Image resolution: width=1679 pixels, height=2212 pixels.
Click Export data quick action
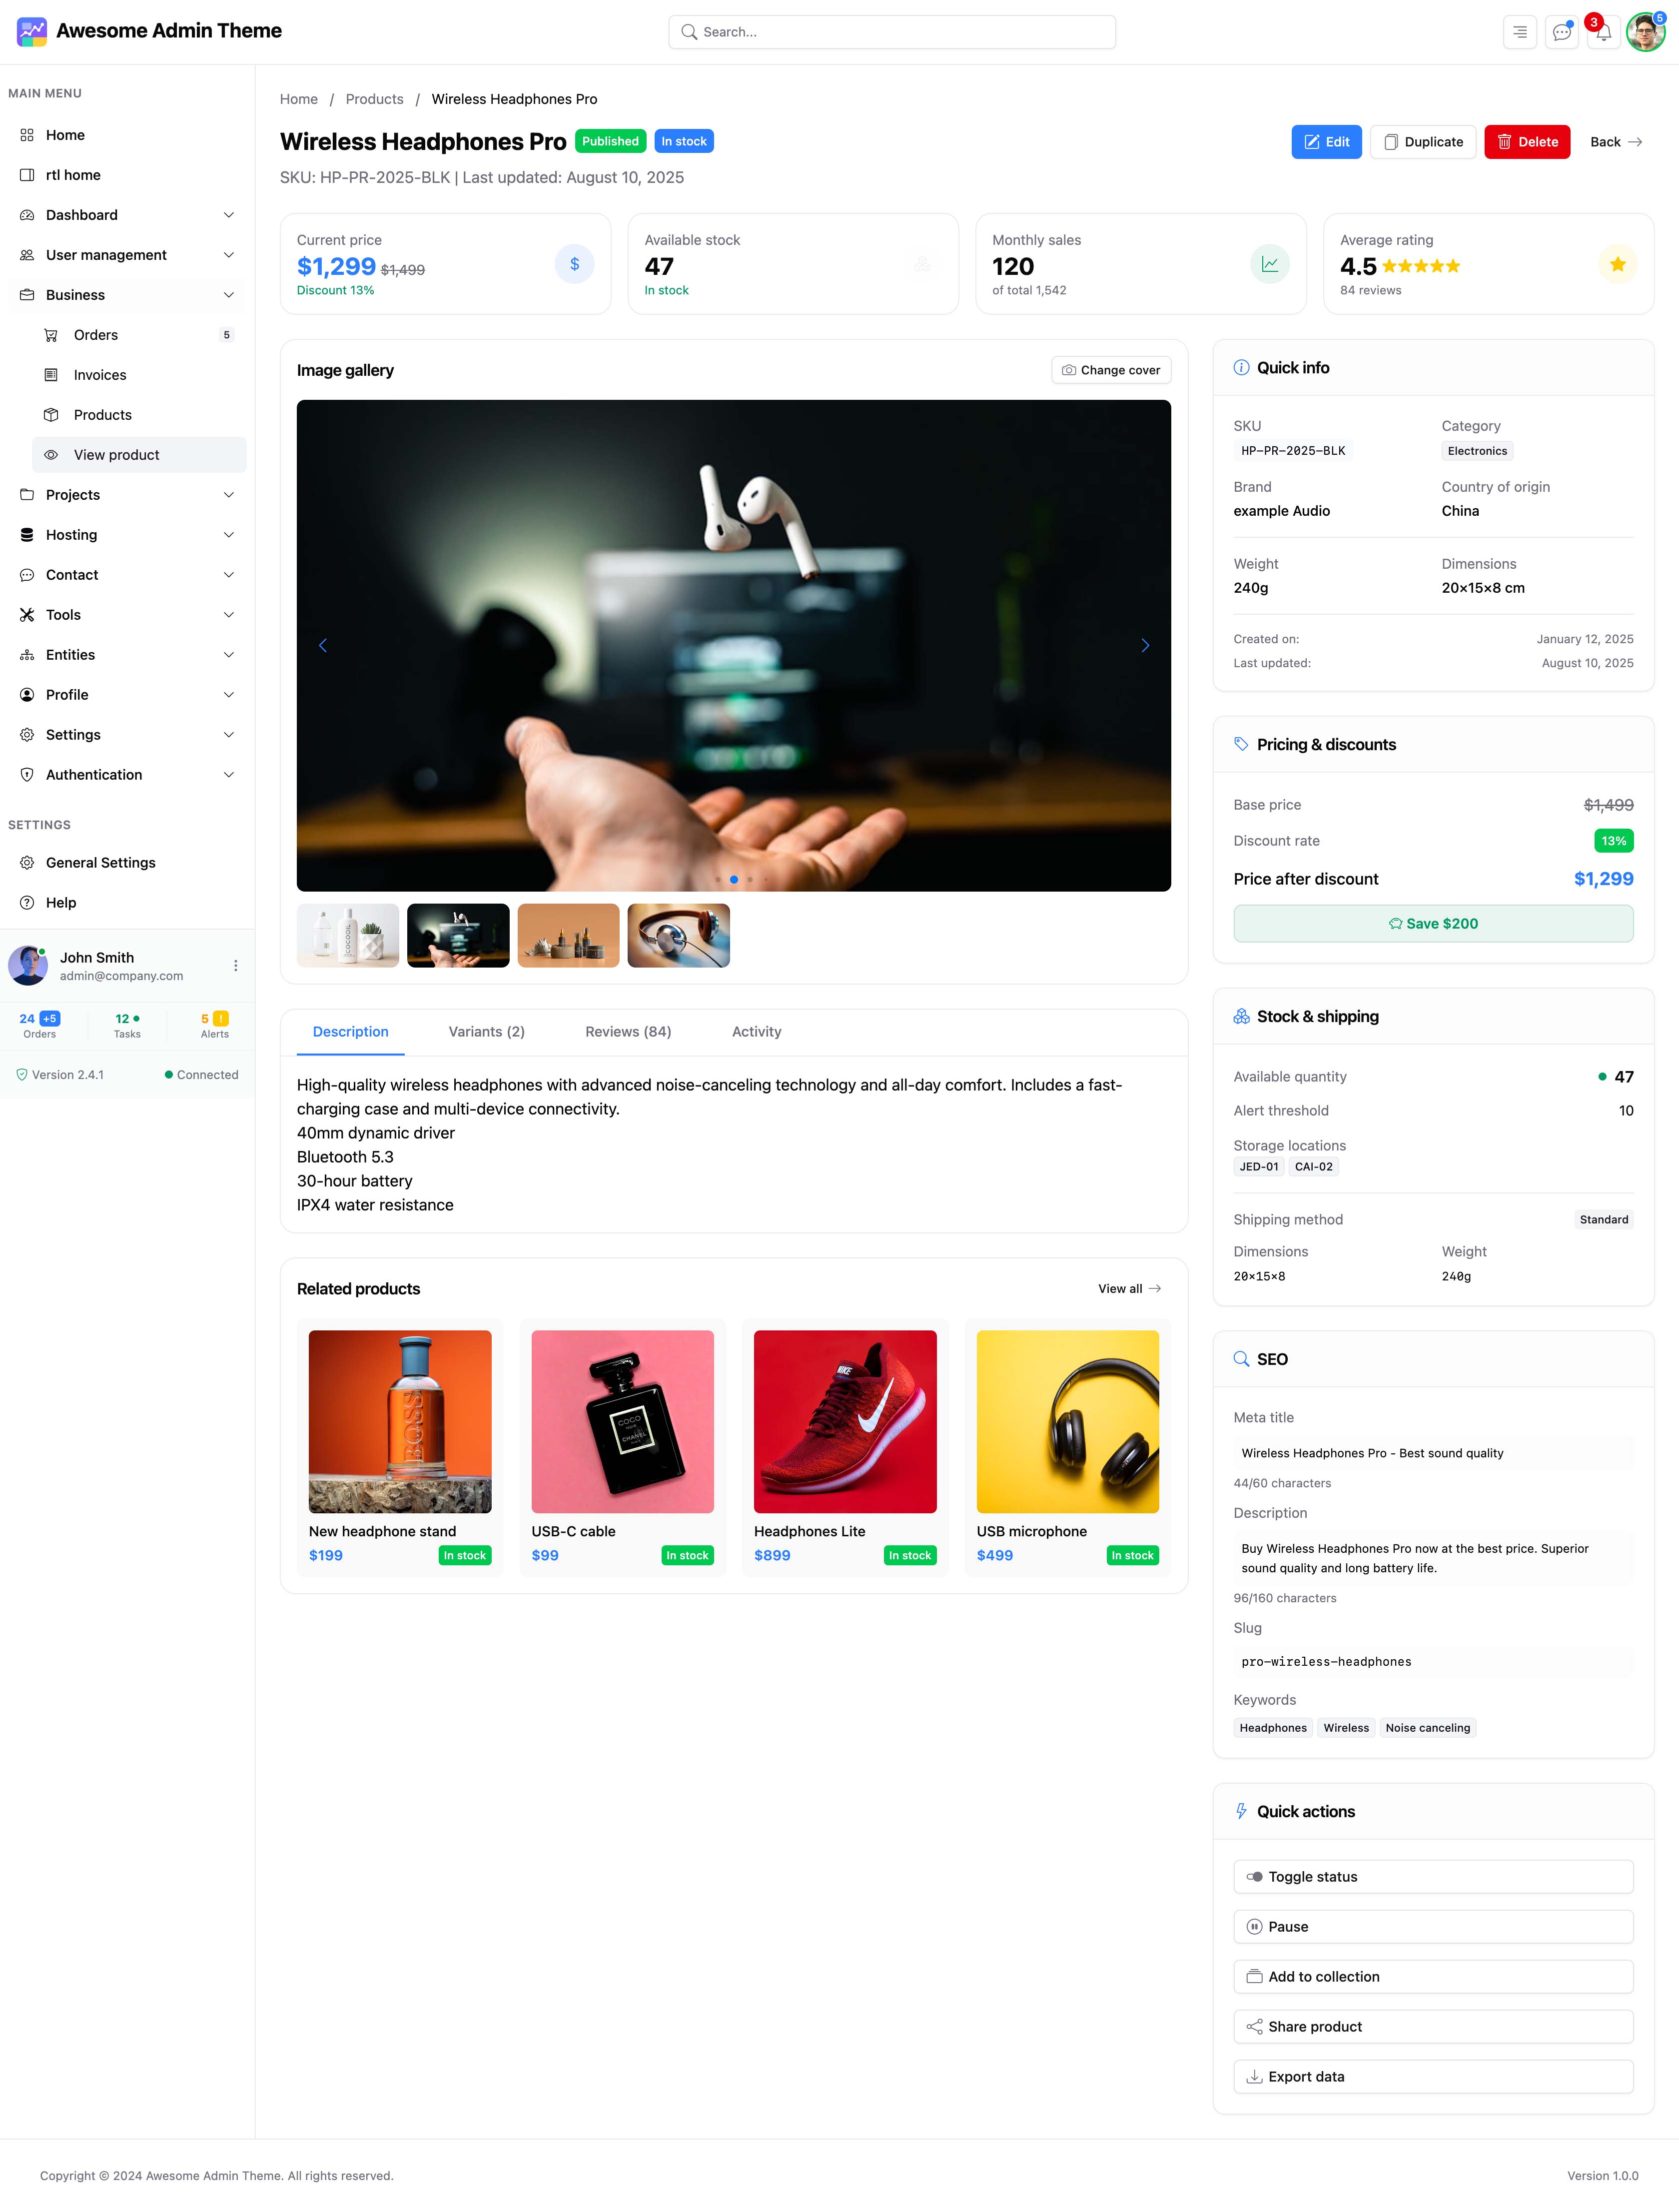1433,2076
